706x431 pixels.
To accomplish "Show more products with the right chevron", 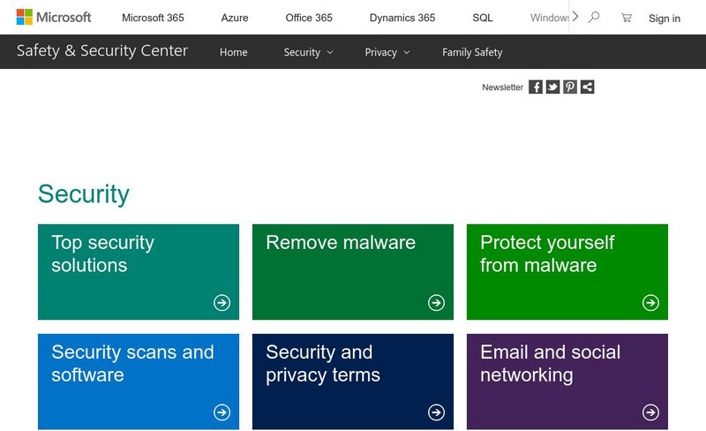I will [x=575, y=17].
